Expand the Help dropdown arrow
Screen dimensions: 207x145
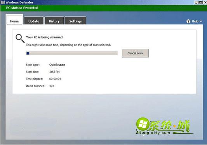coord(201,21)
